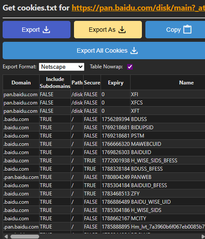
Task: Select the BDUSS_BFESS cookie name cell
Action: tap(168, 169)
